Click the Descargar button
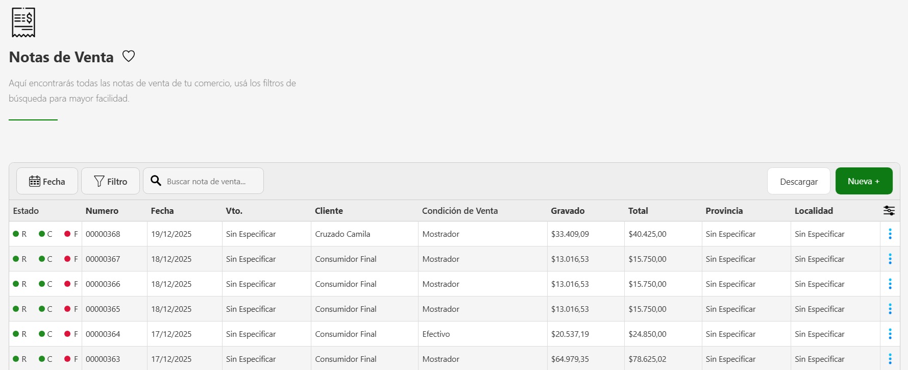Viewport: 908px width, 370px height. tap(798, 181)
